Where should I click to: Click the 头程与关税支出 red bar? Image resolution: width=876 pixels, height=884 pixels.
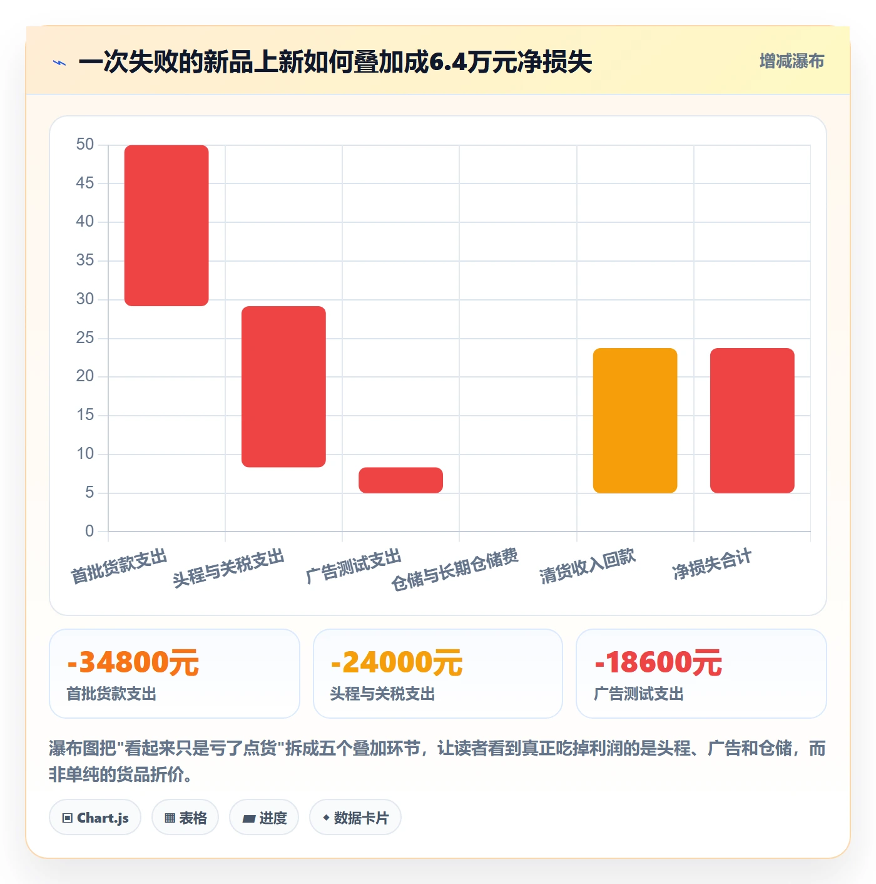coord(283,386)
